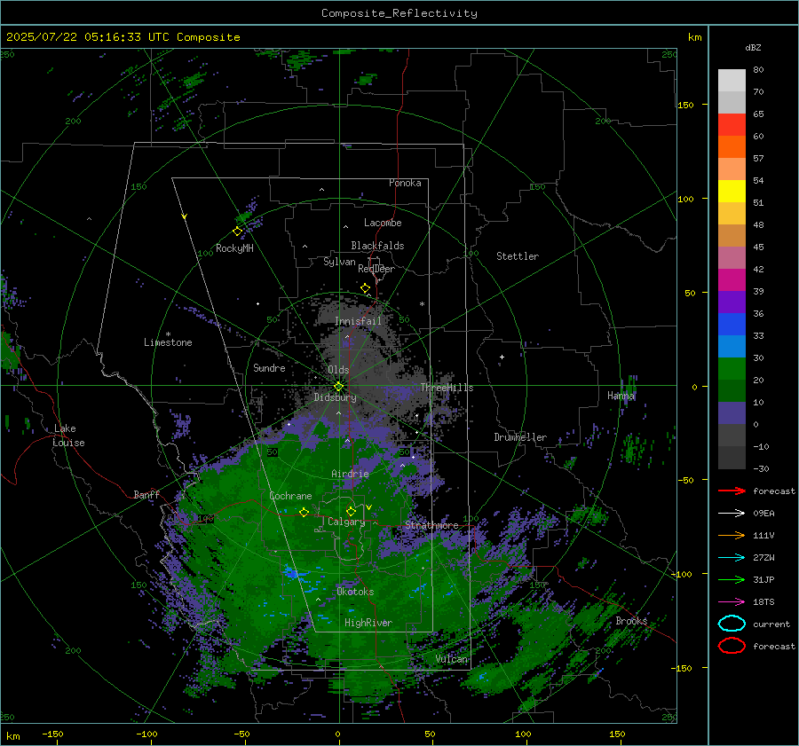Screen dimensions: 799x746
Task: Click the Vulcan city label
Action: (x=452, y=659)
